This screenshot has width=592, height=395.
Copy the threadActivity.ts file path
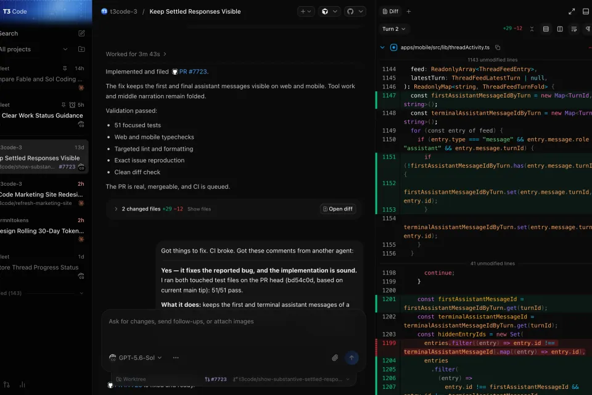tap(498, 48)
